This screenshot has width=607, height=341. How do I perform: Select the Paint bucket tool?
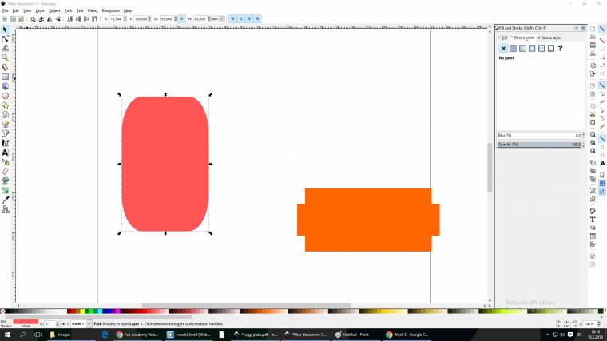point(5,180)
